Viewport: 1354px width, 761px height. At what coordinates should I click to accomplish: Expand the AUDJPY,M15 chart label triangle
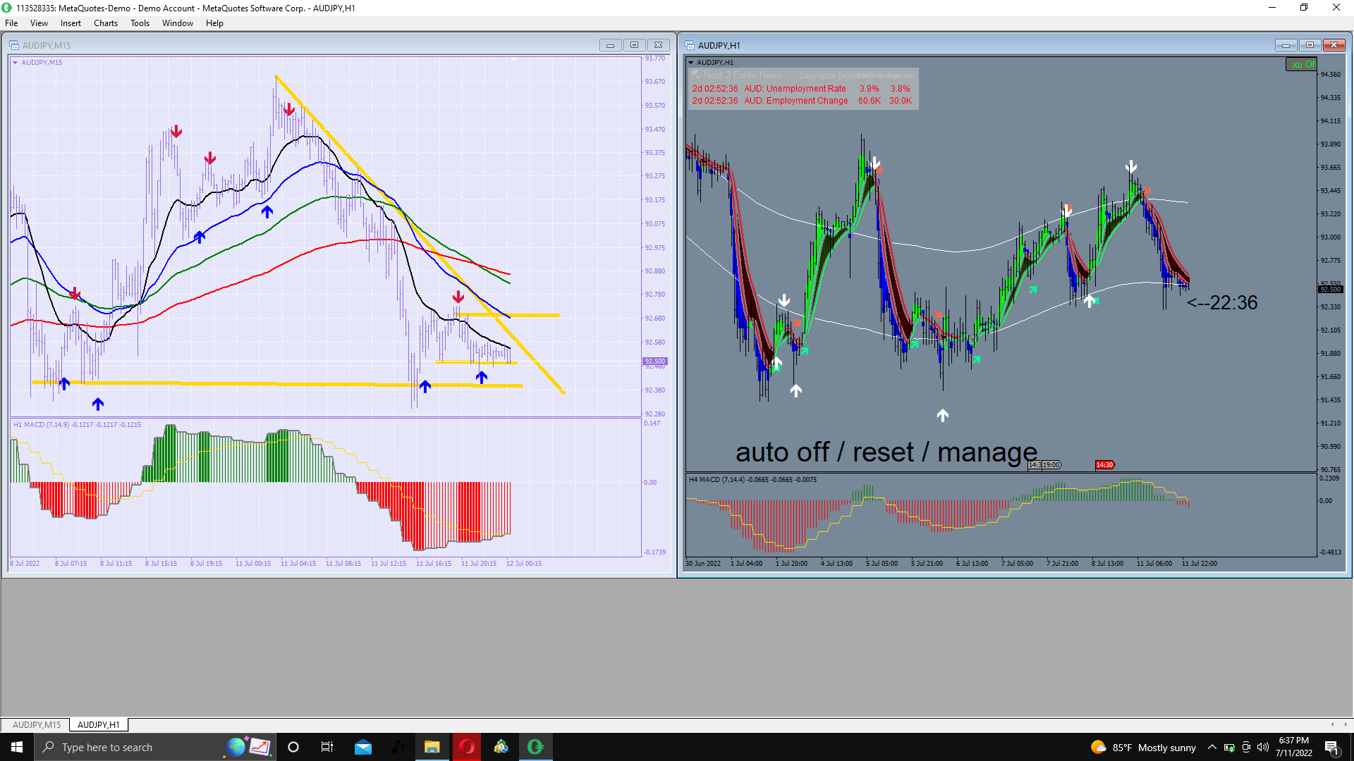[15, 63]
